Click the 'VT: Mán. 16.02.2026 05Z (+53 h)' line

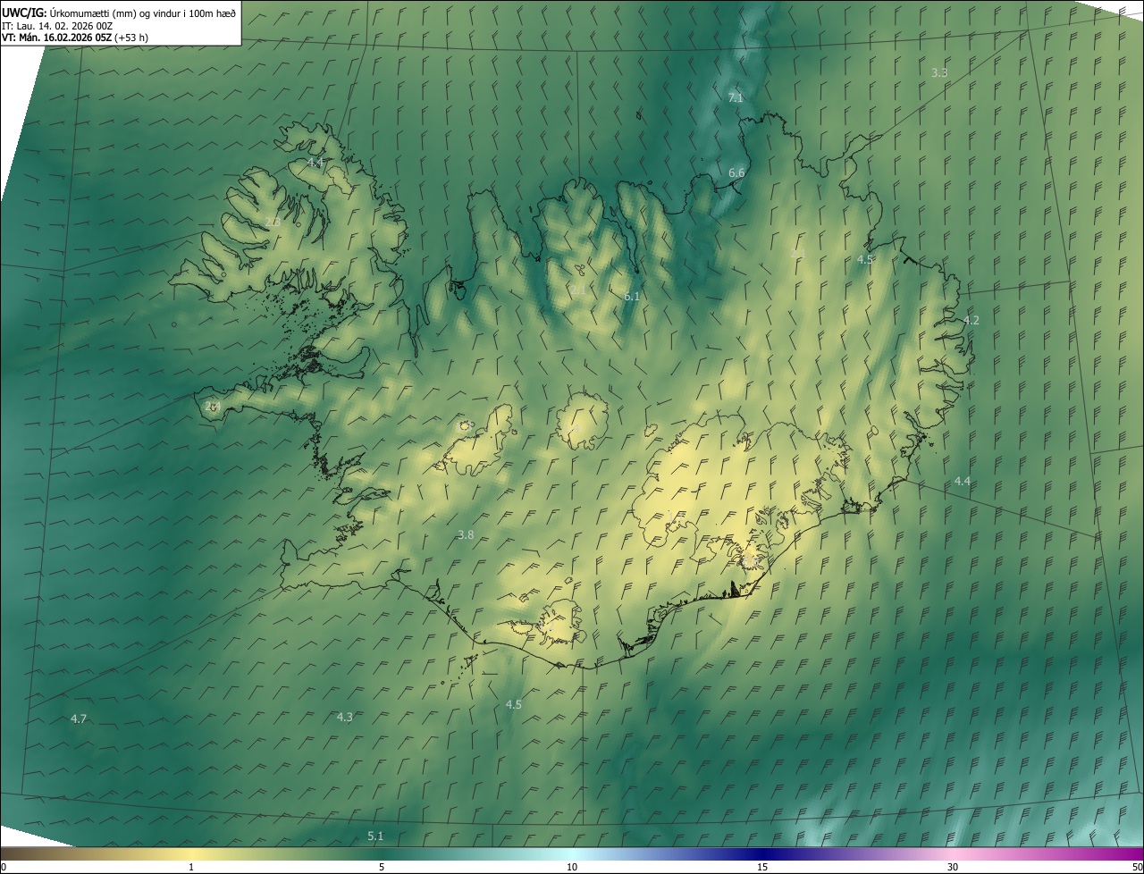click(x=75, y=38)
